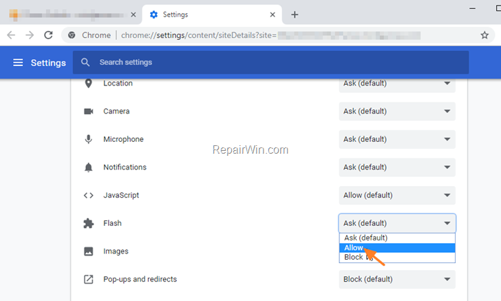Screen dimensions: 501x301
Task: Open the Microphone permission dropdown
Action: [x=397, y=139]
